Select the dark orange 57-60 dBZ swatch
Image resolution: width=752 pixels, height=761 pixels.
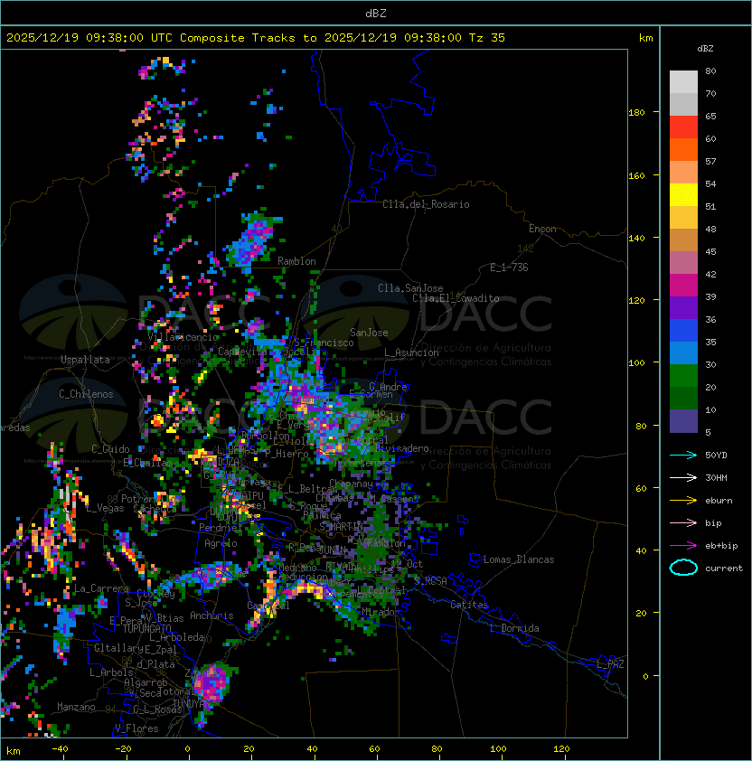[683, 149]
